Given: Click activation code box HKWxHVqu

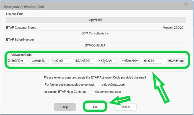Looking at the screenshot, I should point(176,61).
